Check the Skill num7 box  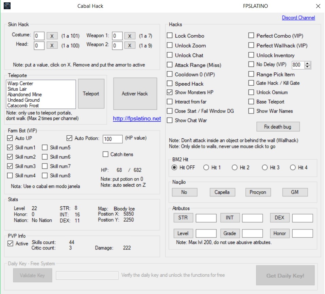tap(45, 166)
